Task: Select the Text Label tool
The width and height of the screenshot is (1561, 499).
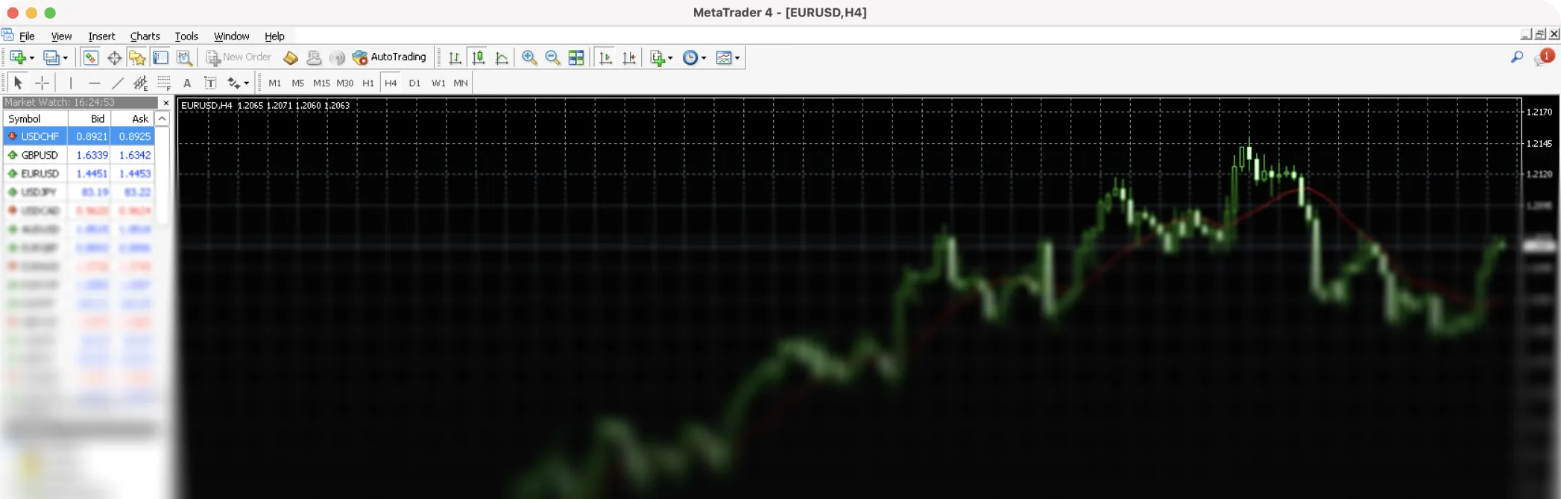Action: 210,83
